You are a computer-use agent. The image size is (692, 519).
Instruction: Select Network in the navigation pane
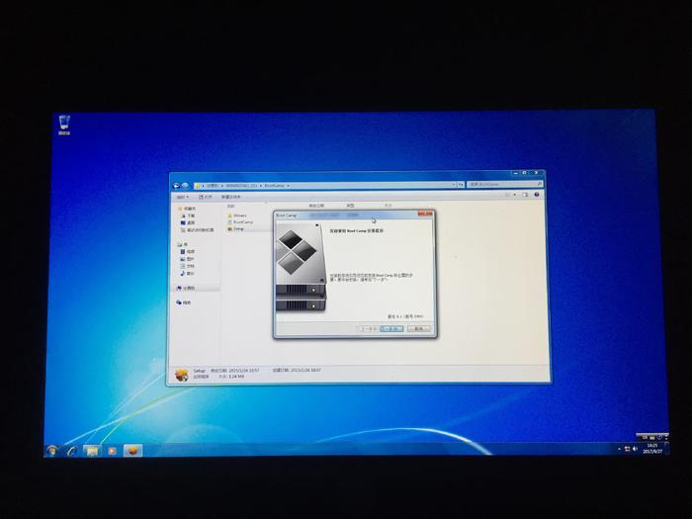184,303
